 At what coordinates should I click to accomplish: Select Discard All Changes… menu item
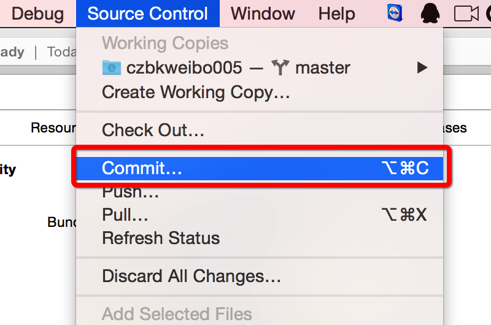(x=191, y=276)
